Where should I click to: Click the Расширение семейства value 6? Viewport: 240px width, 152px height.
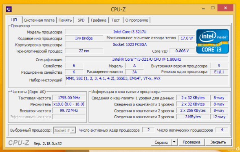[74, 72]
